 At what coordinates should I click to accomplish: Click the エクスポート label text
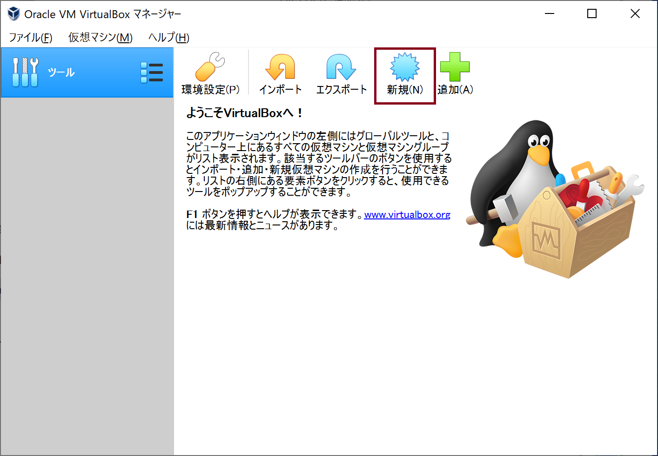point(341,90)
